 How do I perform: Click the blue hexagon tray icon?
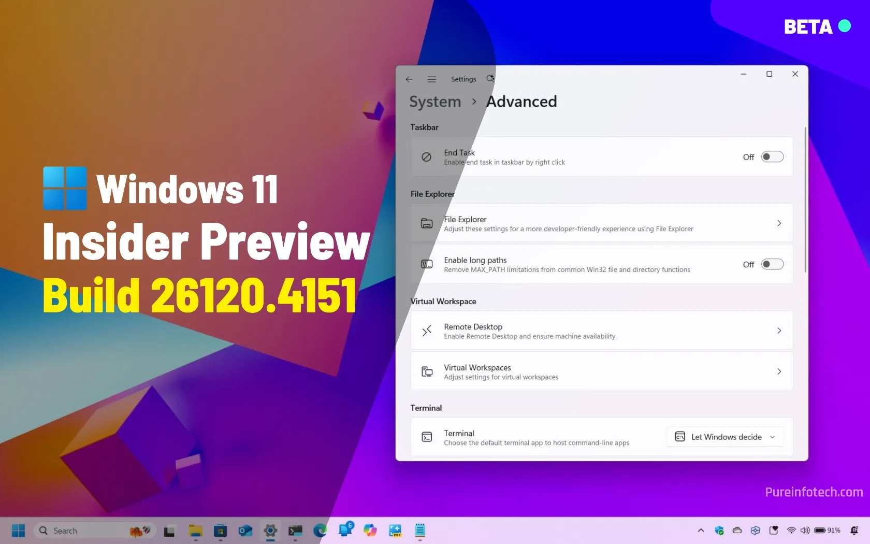(756, 531)
